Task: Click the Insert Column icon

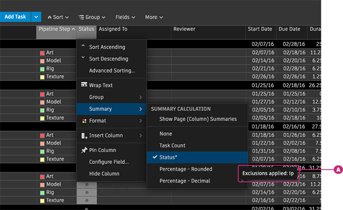Action: [84, 136]
